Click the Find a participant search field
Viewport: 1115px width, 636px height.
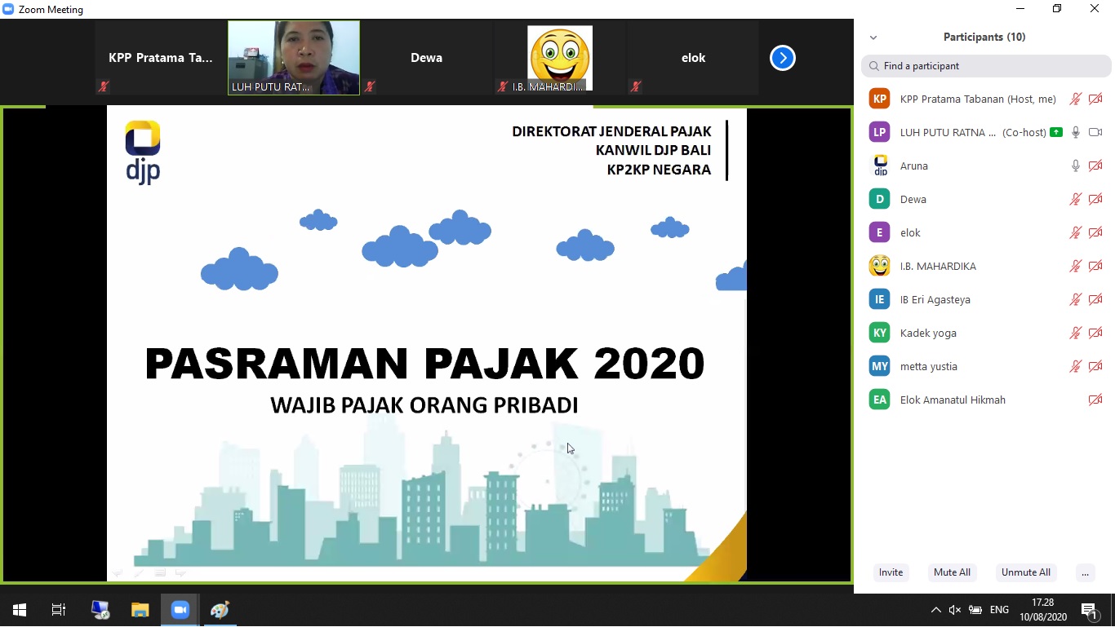click(986, 66)
